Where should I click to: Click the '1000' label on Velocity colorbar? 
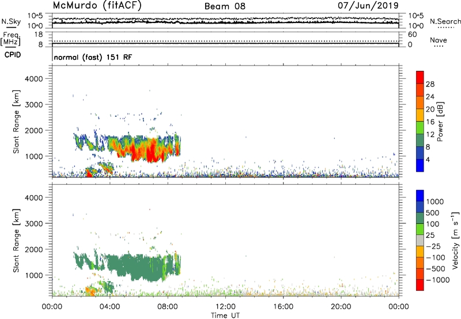pyautogui.click(x=434, y=202)
